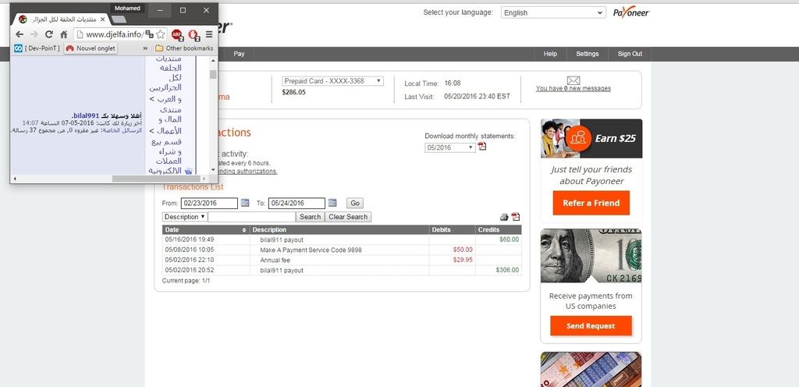Click the Annual fee description

[275, 260]
